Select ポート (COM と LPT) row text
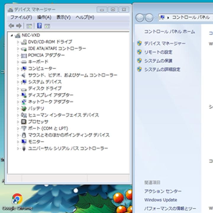 tap(48, 128)
